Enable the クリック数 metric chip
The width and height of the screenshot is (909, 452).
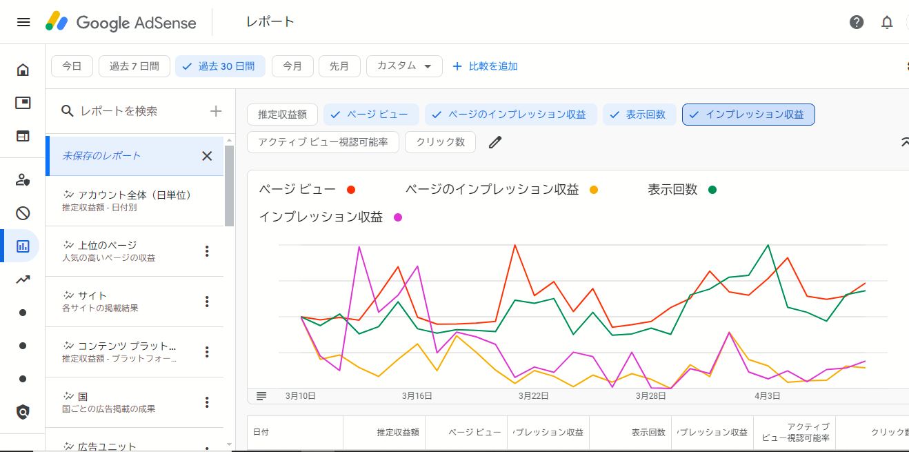(x=440, y=142)
